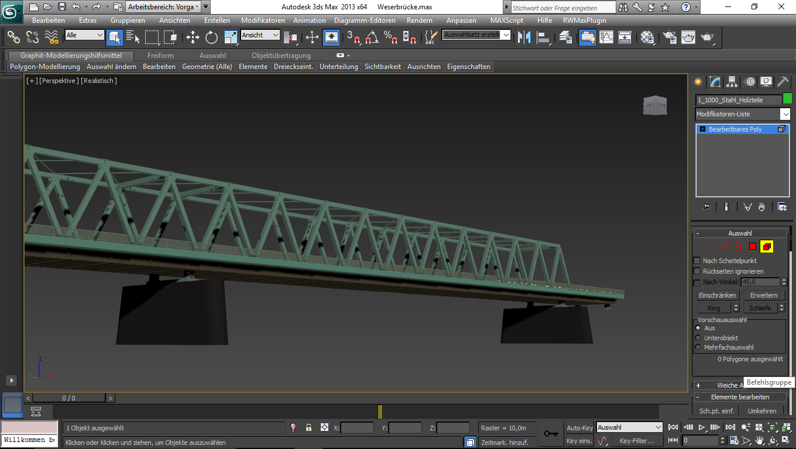Expand the 'Alle' selection filter dropdown

[99, 35]
